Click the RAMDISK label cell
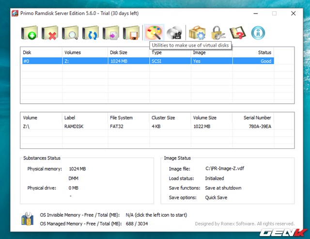This screenshot has width=310, height=239. pos(74,127)
